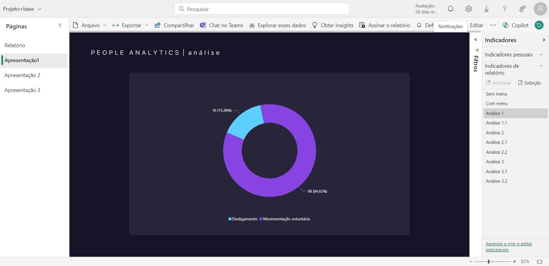Click in the Pesquisar search field

pos(262,9)
